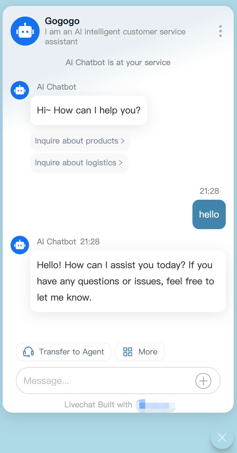Click the AI intelligent customer service subtitle
This screenshot has height=453, width=237.
click(x=115, y=37)
